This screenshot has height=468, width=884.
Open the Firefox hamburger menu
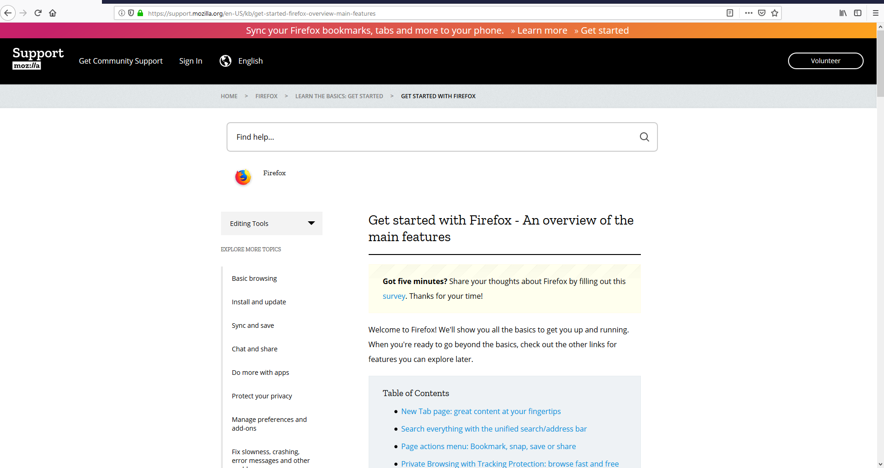click(x=875, y=13)
